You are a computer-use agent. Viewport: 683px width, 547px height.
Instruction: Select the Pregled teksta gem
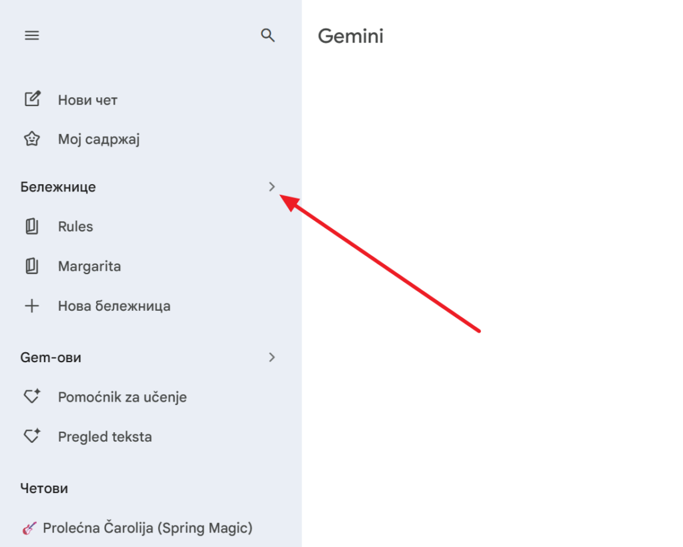105,438
